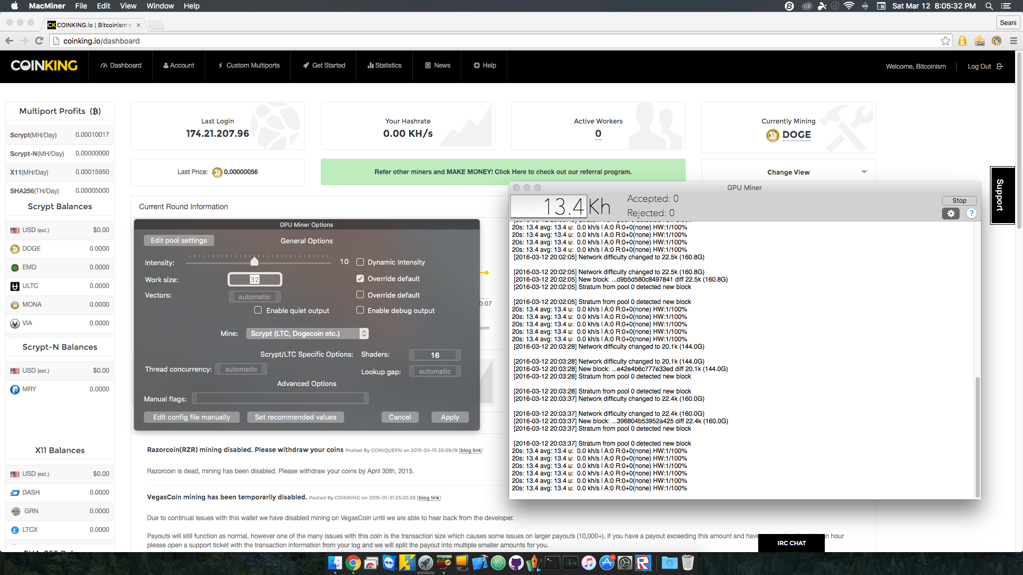The width and height of the screenshot is (1023, 575).
Task: Open the Custom Multiports nav menu
Action: coord(248,65)
